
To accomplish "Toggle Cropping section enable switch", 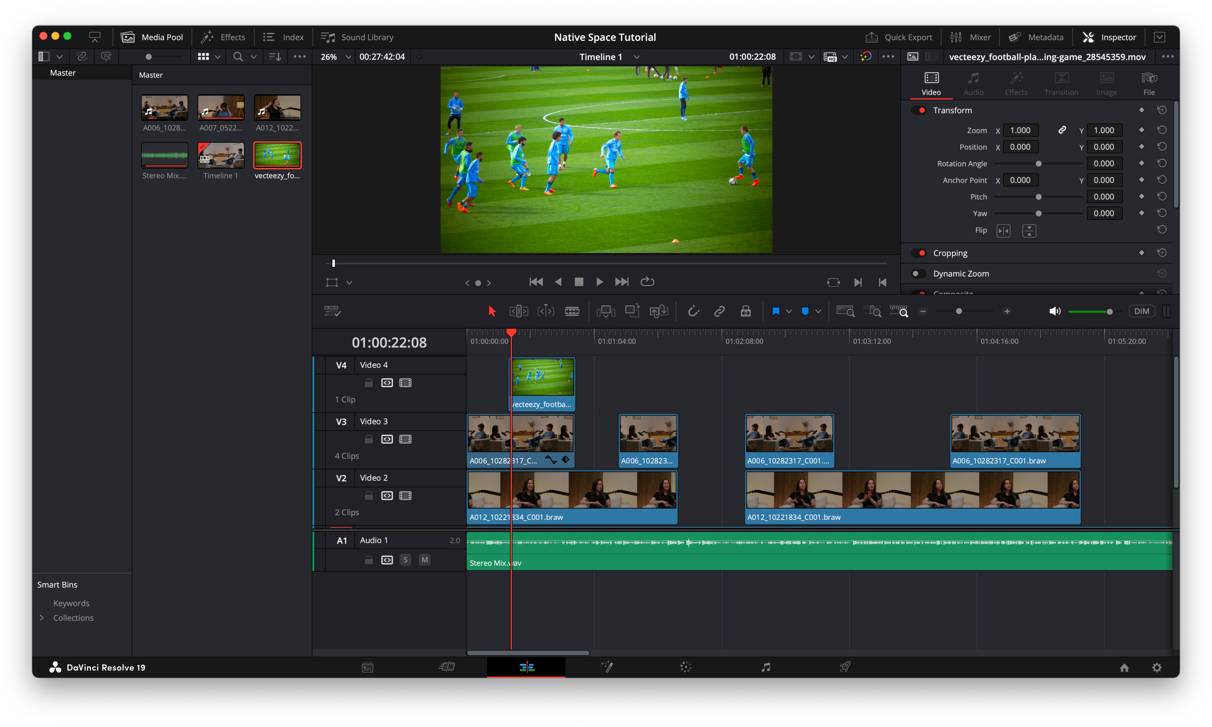I will (918, 253).
